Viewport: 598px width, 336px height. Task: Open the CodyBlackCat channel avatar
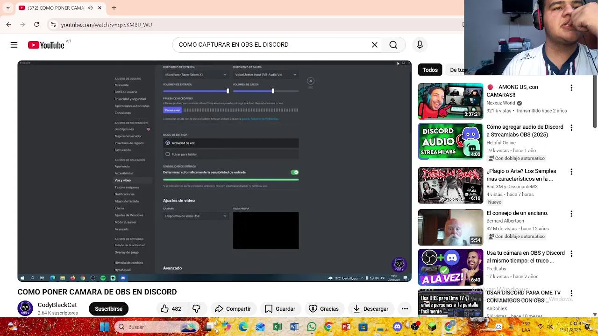(25, 308)
